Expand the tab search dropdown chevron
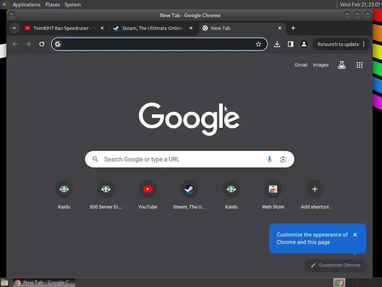Viewport: 382px width, 287px height. coord(14,28)
